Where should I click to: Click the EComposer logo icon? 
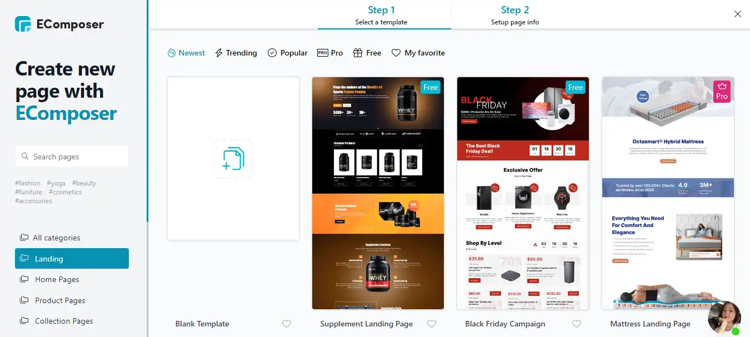[23, 24]
